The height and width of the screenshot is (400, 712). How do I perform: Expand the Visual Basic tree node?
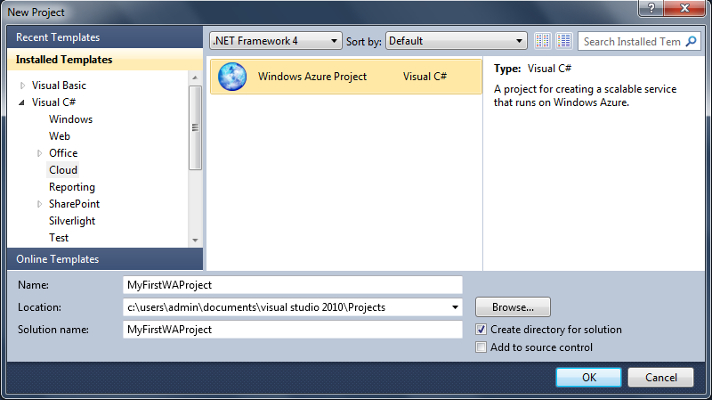pos(22,86)
